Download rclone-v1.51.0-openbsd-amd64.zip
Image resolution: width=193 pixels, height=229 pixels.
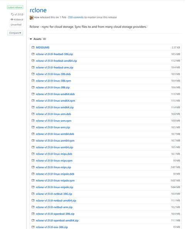coord(57,221)
